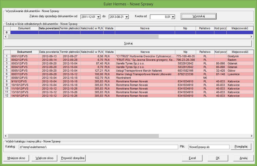Click search filter Nazwa column header
Image resolution: width=257 pixels, height=166 pixels.
point(145,28)
